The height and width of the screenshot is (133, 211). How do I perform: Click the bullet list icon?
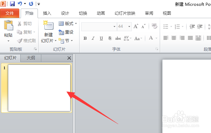coord(166,26)
